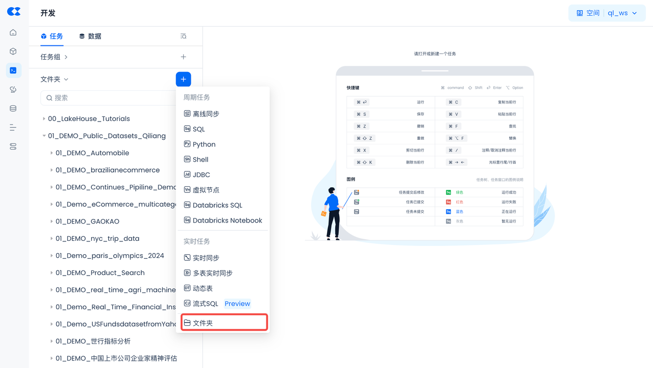The width and height of the screenshot is (653, 368).
Task: Click the home icon in left sidebar
Action: pos(13,33)
